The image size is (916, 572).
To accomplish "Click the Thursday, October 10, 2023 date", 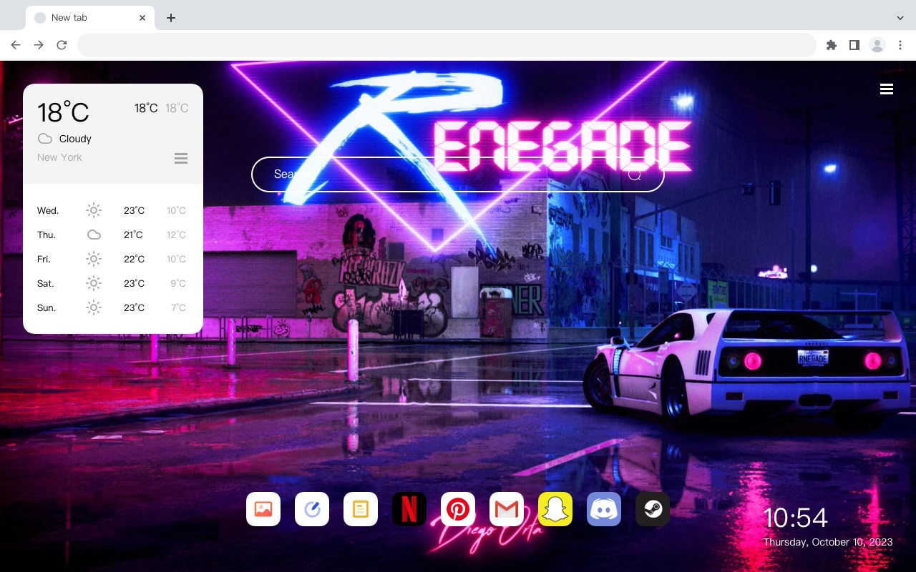I will coord(828,542).
